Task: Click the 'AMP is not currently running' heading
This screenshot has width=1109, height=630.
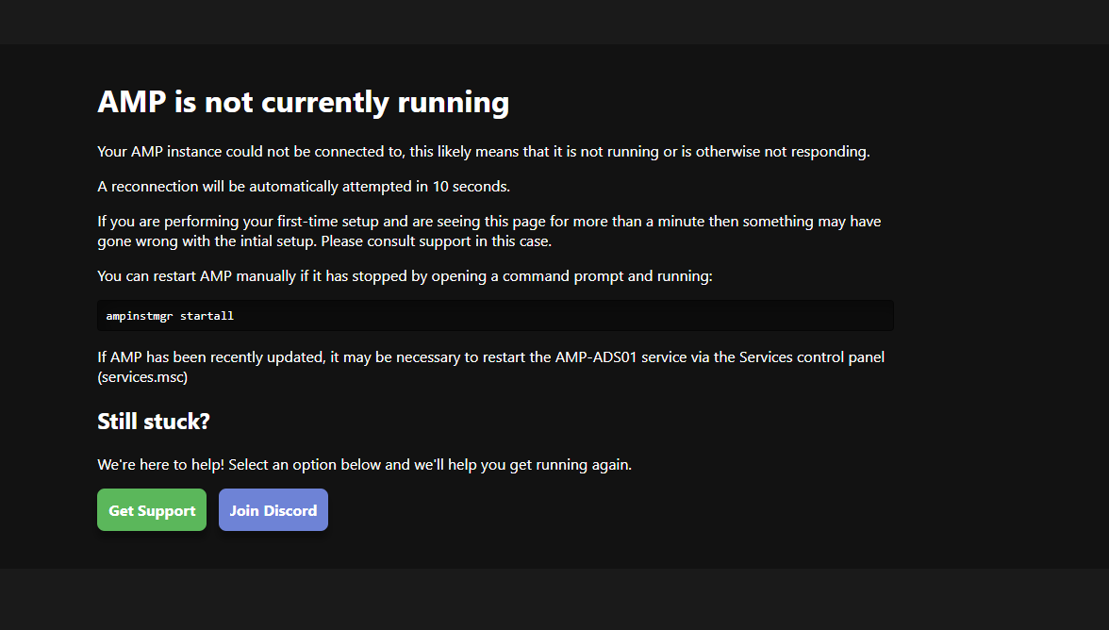Action: [x=303, y=102]
